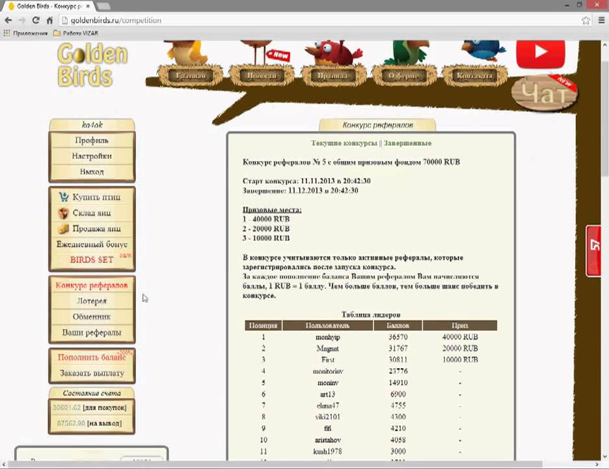The width and height of the screenshot is (609, 469).
Task: Click Пользователь column header
Action: 327,326
